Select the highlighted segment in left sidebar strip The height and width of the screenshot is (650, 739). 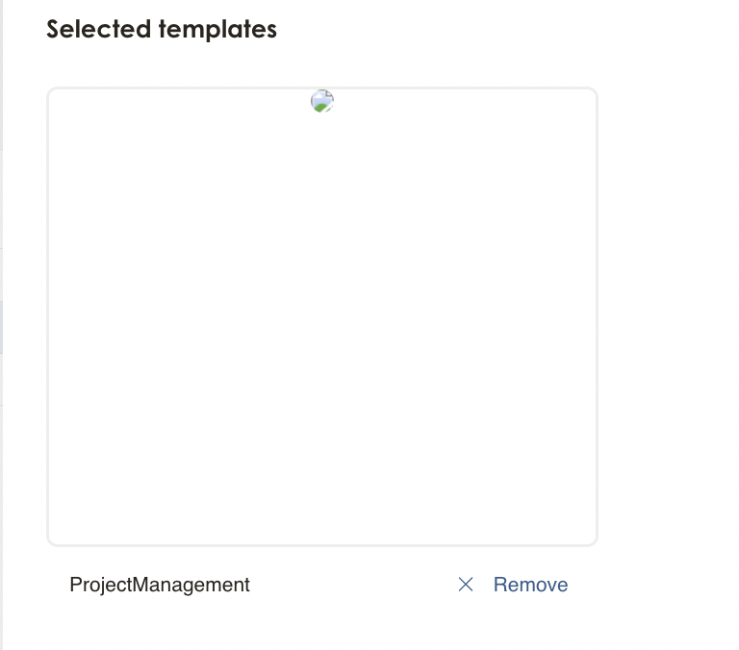pyautogui.click(x=1, y=327)
